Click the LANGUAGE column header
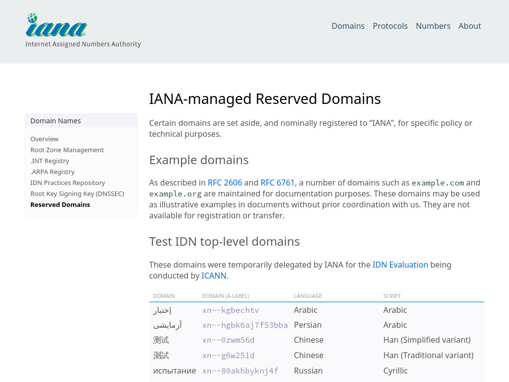 click(x=308, y=296)
